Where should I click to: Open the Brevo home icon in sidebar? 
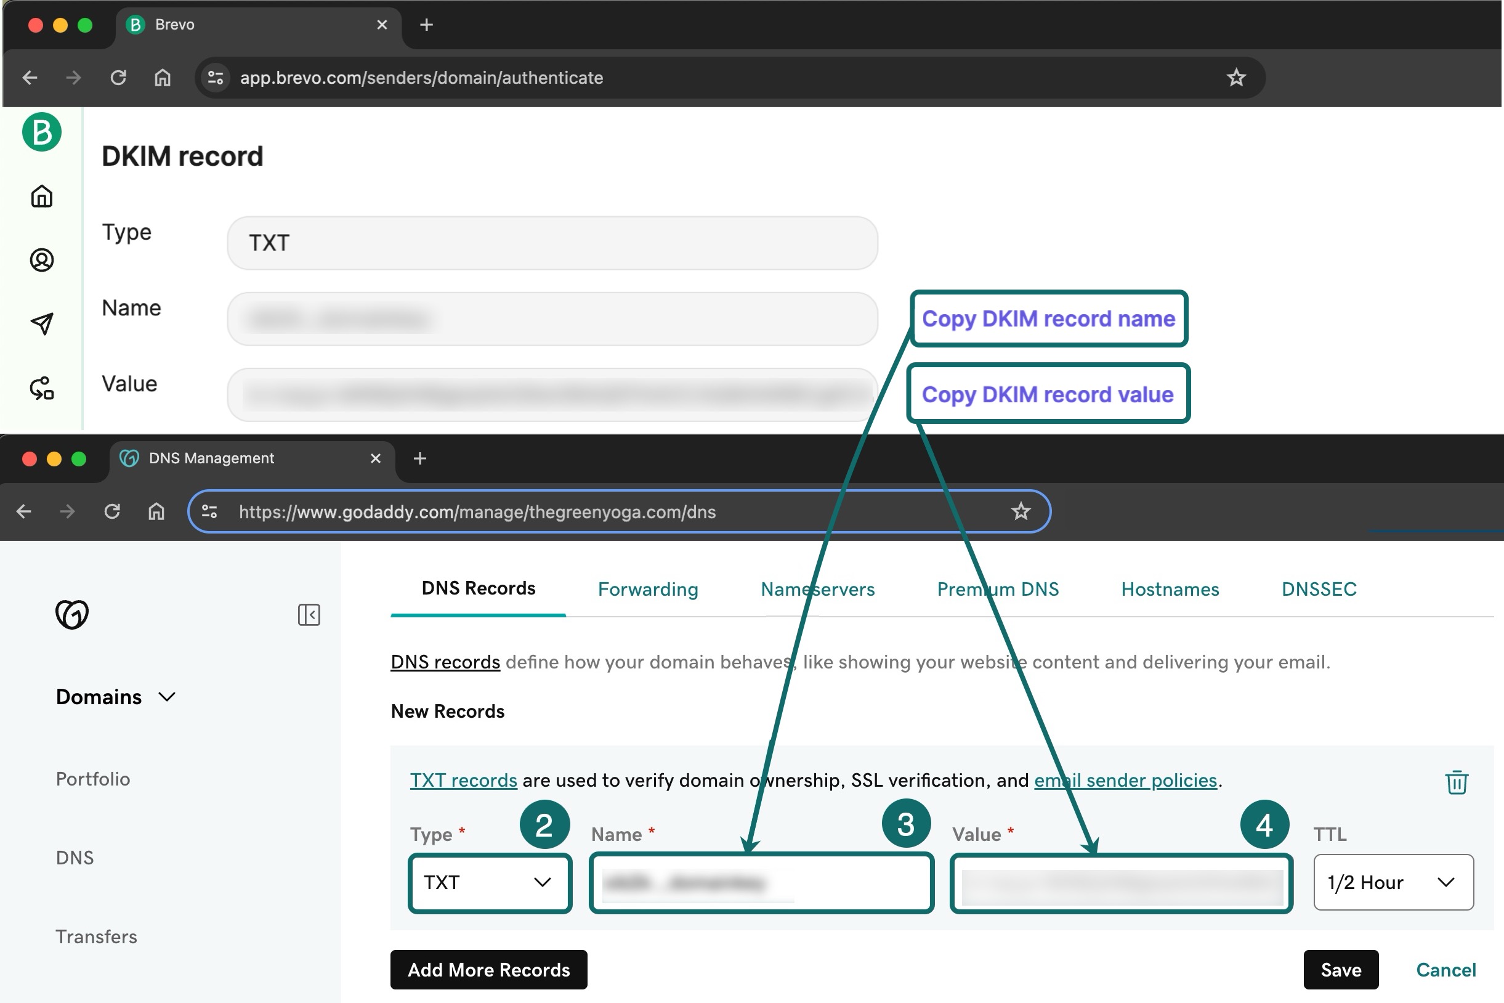41,197
